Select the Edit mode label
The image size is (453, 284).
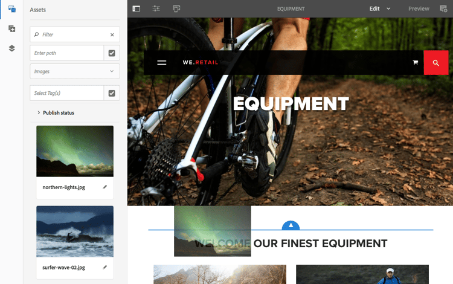[x=374, y=8]
